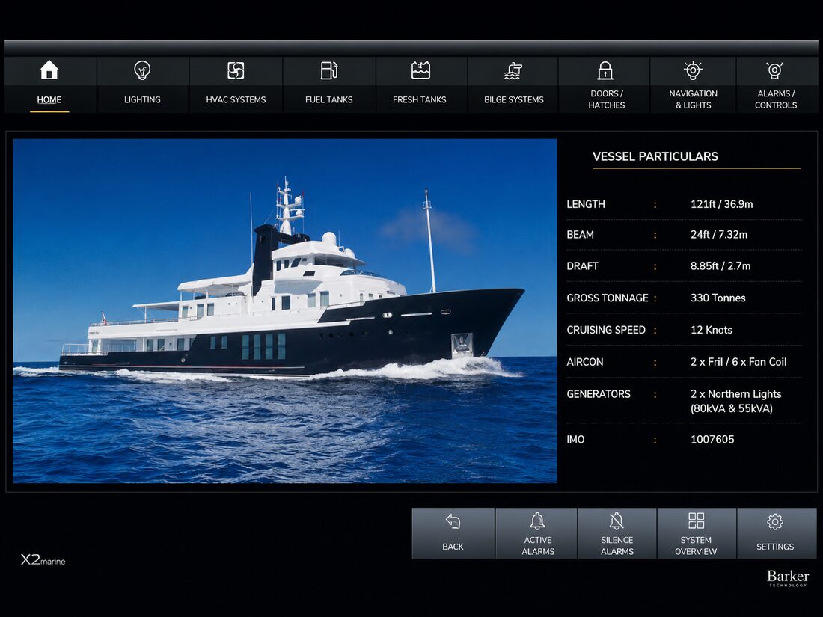The image size is (823, 617).
Task: Click the Home house icon
Action: click(49, 70)
